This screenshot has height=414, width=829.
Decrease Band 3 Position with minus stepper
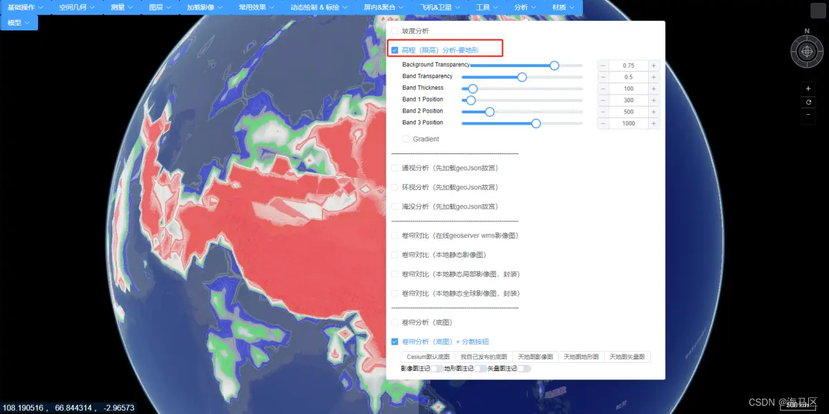pyautogui.click(x=603, y=124)
